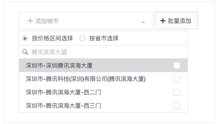
Task: Check the box for 腾讯滨海大厦-西二门
Action: click(177, 92)
